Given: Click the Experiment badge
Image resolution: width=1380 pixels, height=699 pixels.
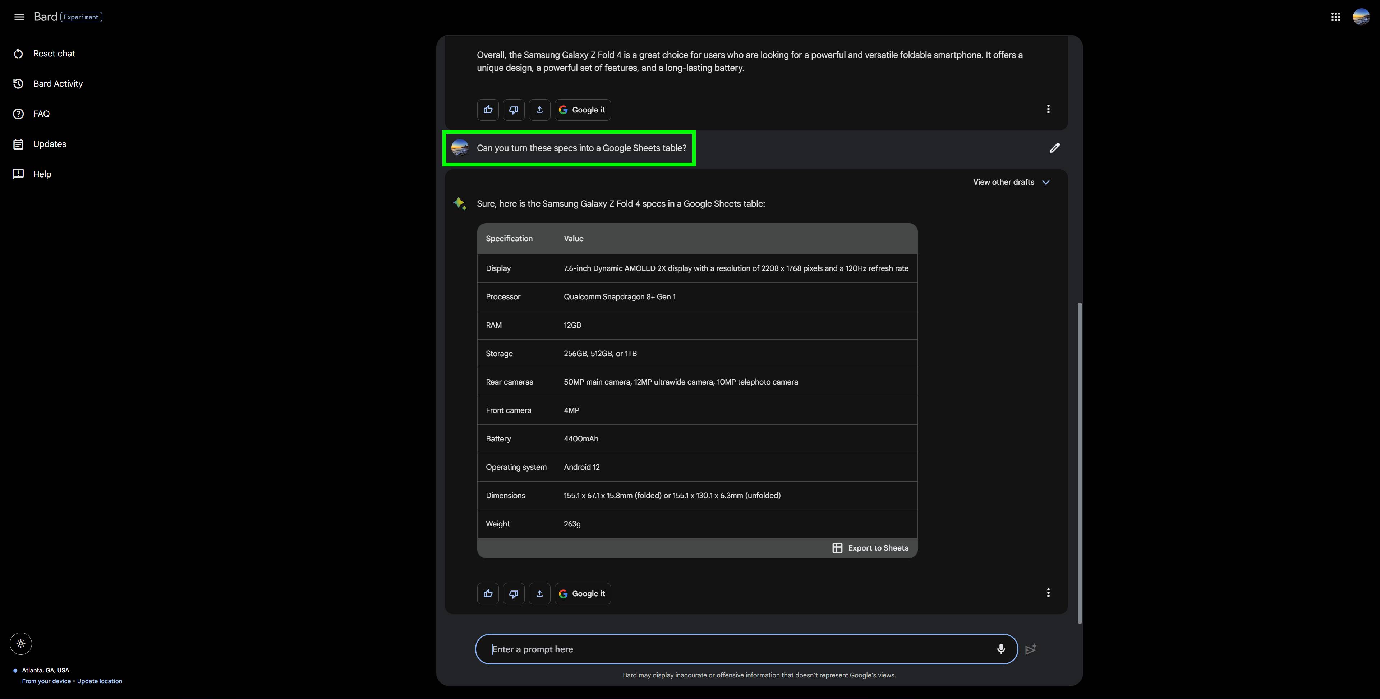Looking at the screenshot, I should point(82,17).
